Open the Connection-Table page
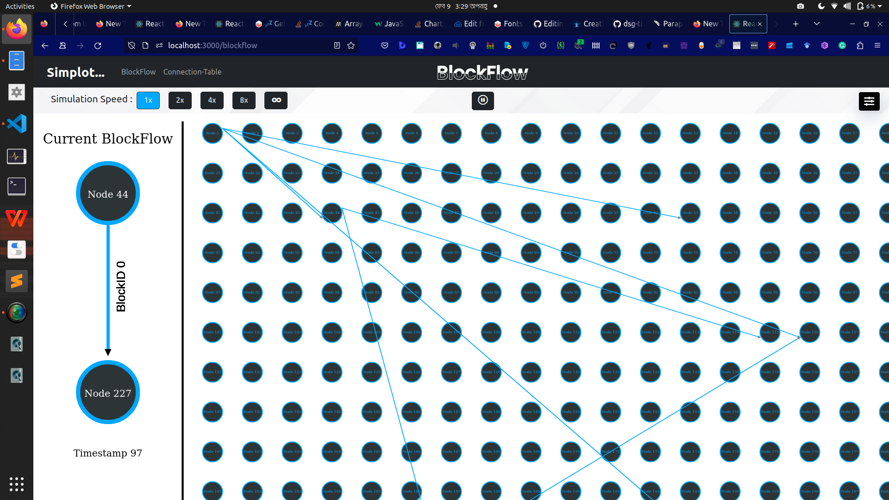The image size is (889, 500). click(192, 72)
